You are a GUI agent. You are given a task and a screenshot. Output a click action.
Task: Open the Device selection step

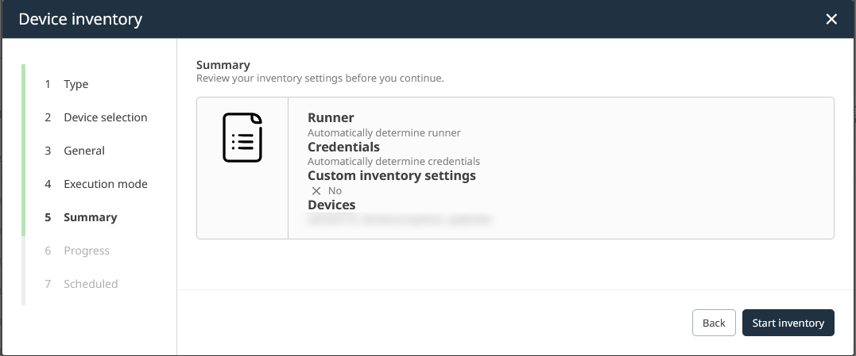pyautogui.click(x=105, y=117)
